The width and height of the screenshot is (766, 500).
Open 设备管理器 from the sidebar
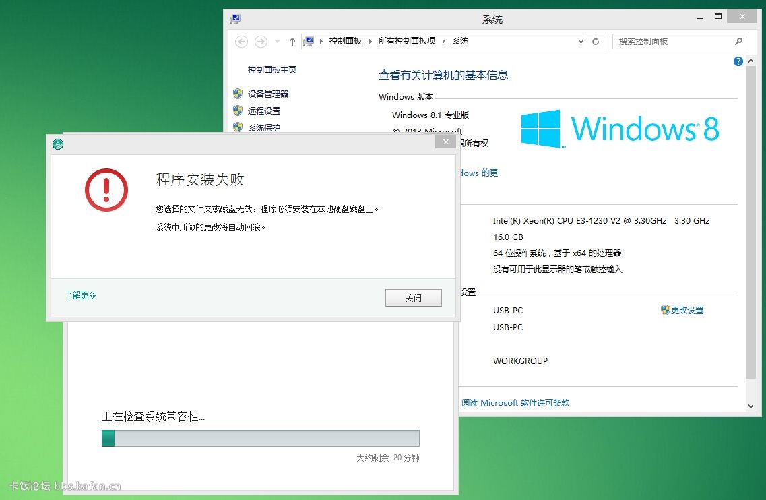[268, 94]
